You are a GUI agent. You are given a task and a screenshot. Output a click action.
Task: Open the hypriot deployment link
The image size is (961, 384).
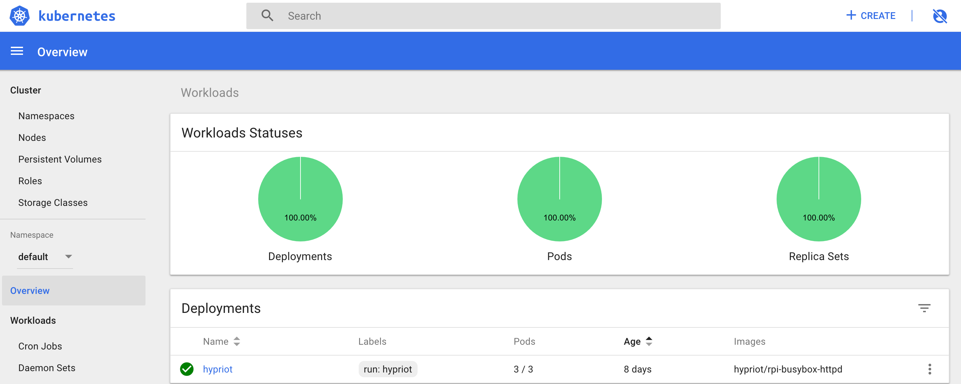pos(218,369)
